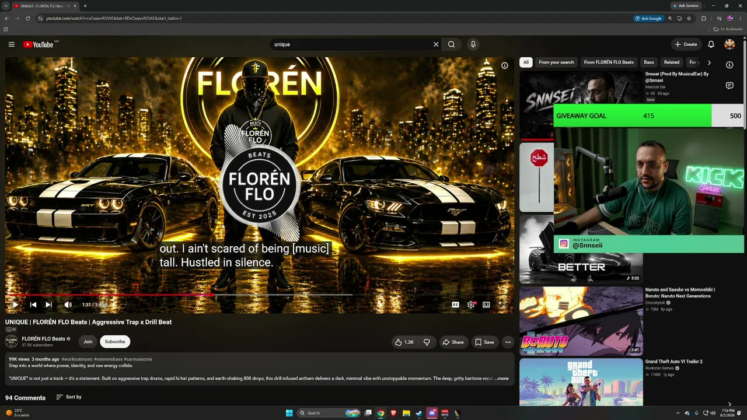Image resolution: width=747 pixels, height=420 pixels.
Task: Open more actions menu beside Save
Action: (x=508, y=342)
